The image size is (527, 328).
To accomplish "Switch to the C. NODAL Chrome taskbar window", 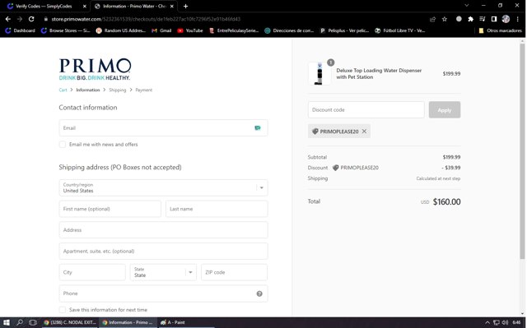I will point(70,322).
